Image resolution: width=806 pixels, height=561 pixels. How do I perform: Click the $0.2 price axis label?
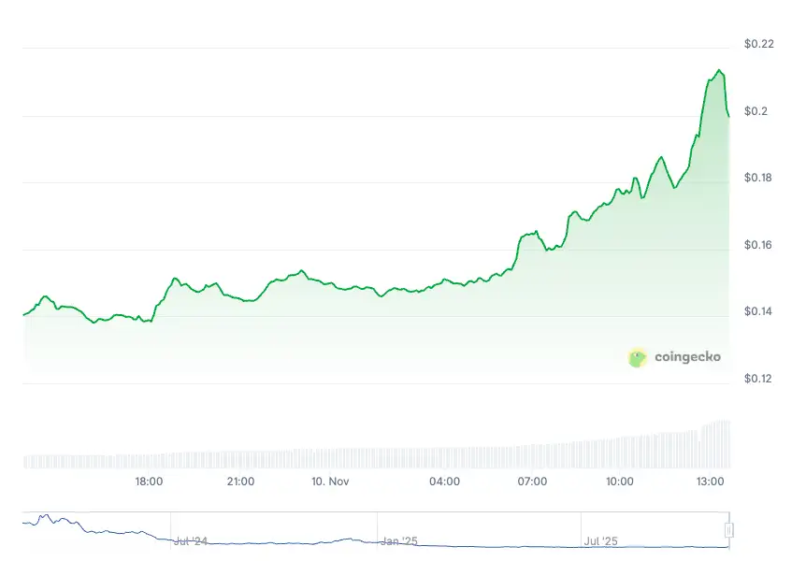[756, 111]
